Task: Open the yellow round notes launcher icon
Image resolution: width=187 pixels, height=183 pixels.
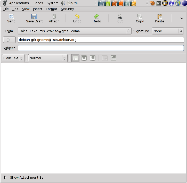Action: (165, 3)
